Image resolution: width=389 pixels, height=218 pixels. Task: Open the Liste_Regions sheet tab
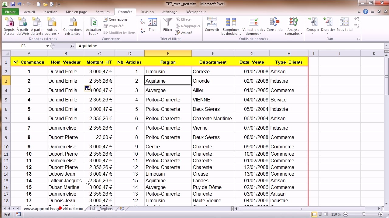pyautogui.click(x=101, y=209)
